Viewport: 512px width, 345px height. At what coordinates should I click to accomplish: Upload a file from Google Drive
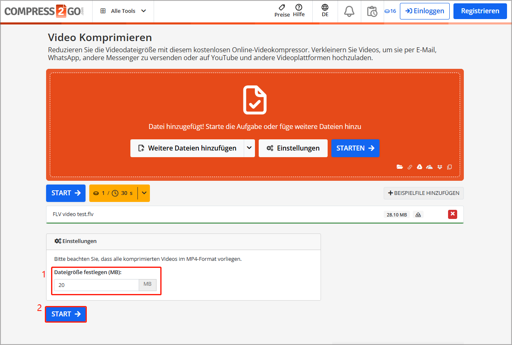[419, 167]
